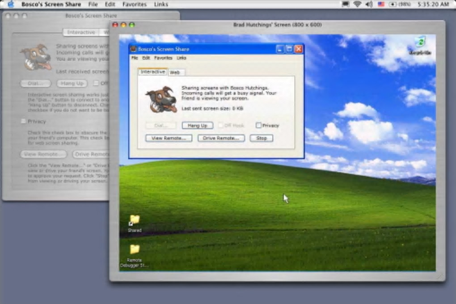The image size is (456, 304).
Task: Click the volume speaker icon in menu bar
Action: point(369,4)
